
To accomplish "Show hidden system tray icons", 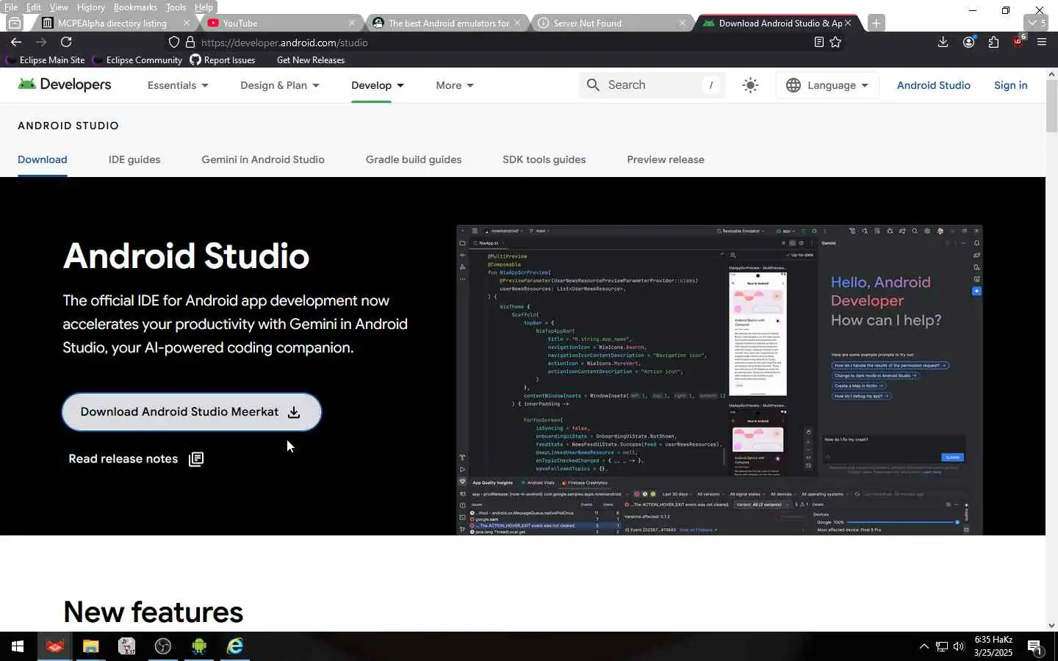I will (x=924, y=646).
